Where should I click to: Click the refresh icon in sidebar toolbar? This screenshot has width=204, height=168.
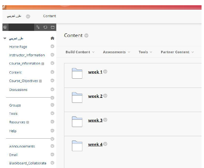[x=45, y=27]
